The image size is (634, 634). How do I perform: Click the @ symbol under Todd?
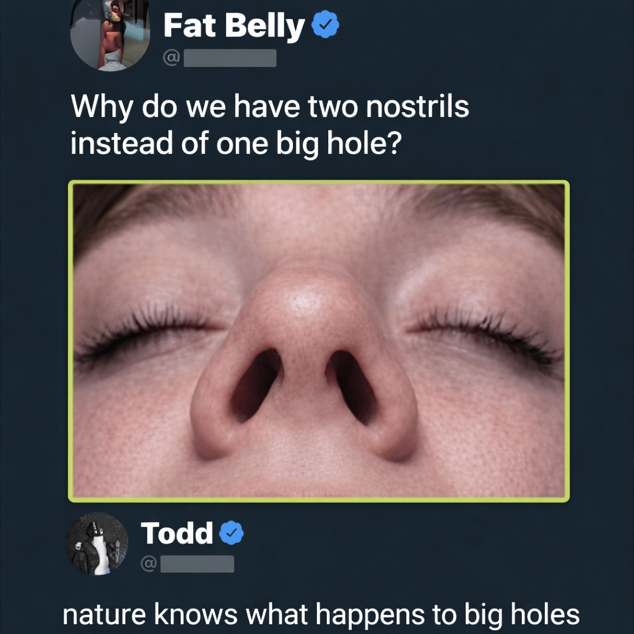tap(148, 564)
